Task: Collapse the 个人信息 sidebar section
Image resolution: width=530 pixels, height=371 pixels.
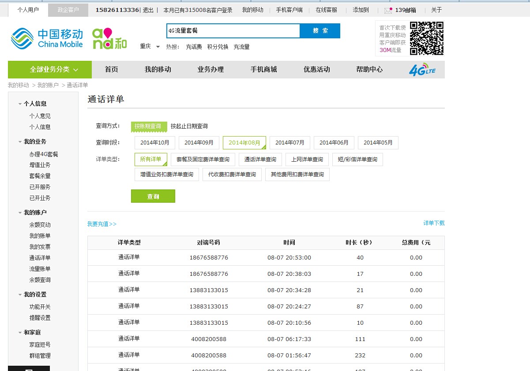Action: (x=20, y=104)
